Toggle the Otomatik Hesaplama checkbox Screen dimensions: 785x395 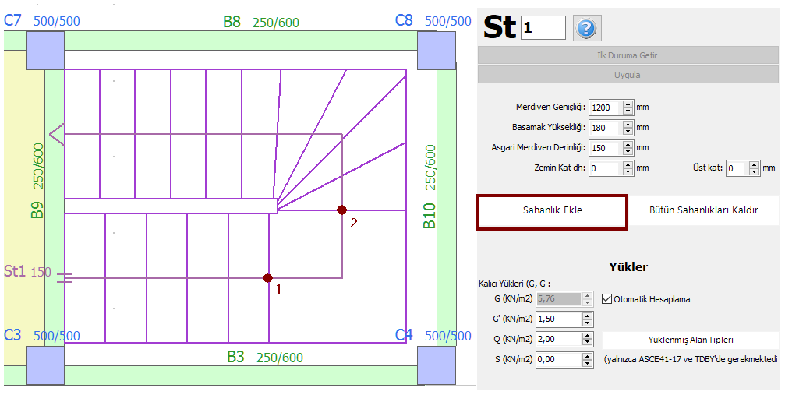[x=607, y=298]
